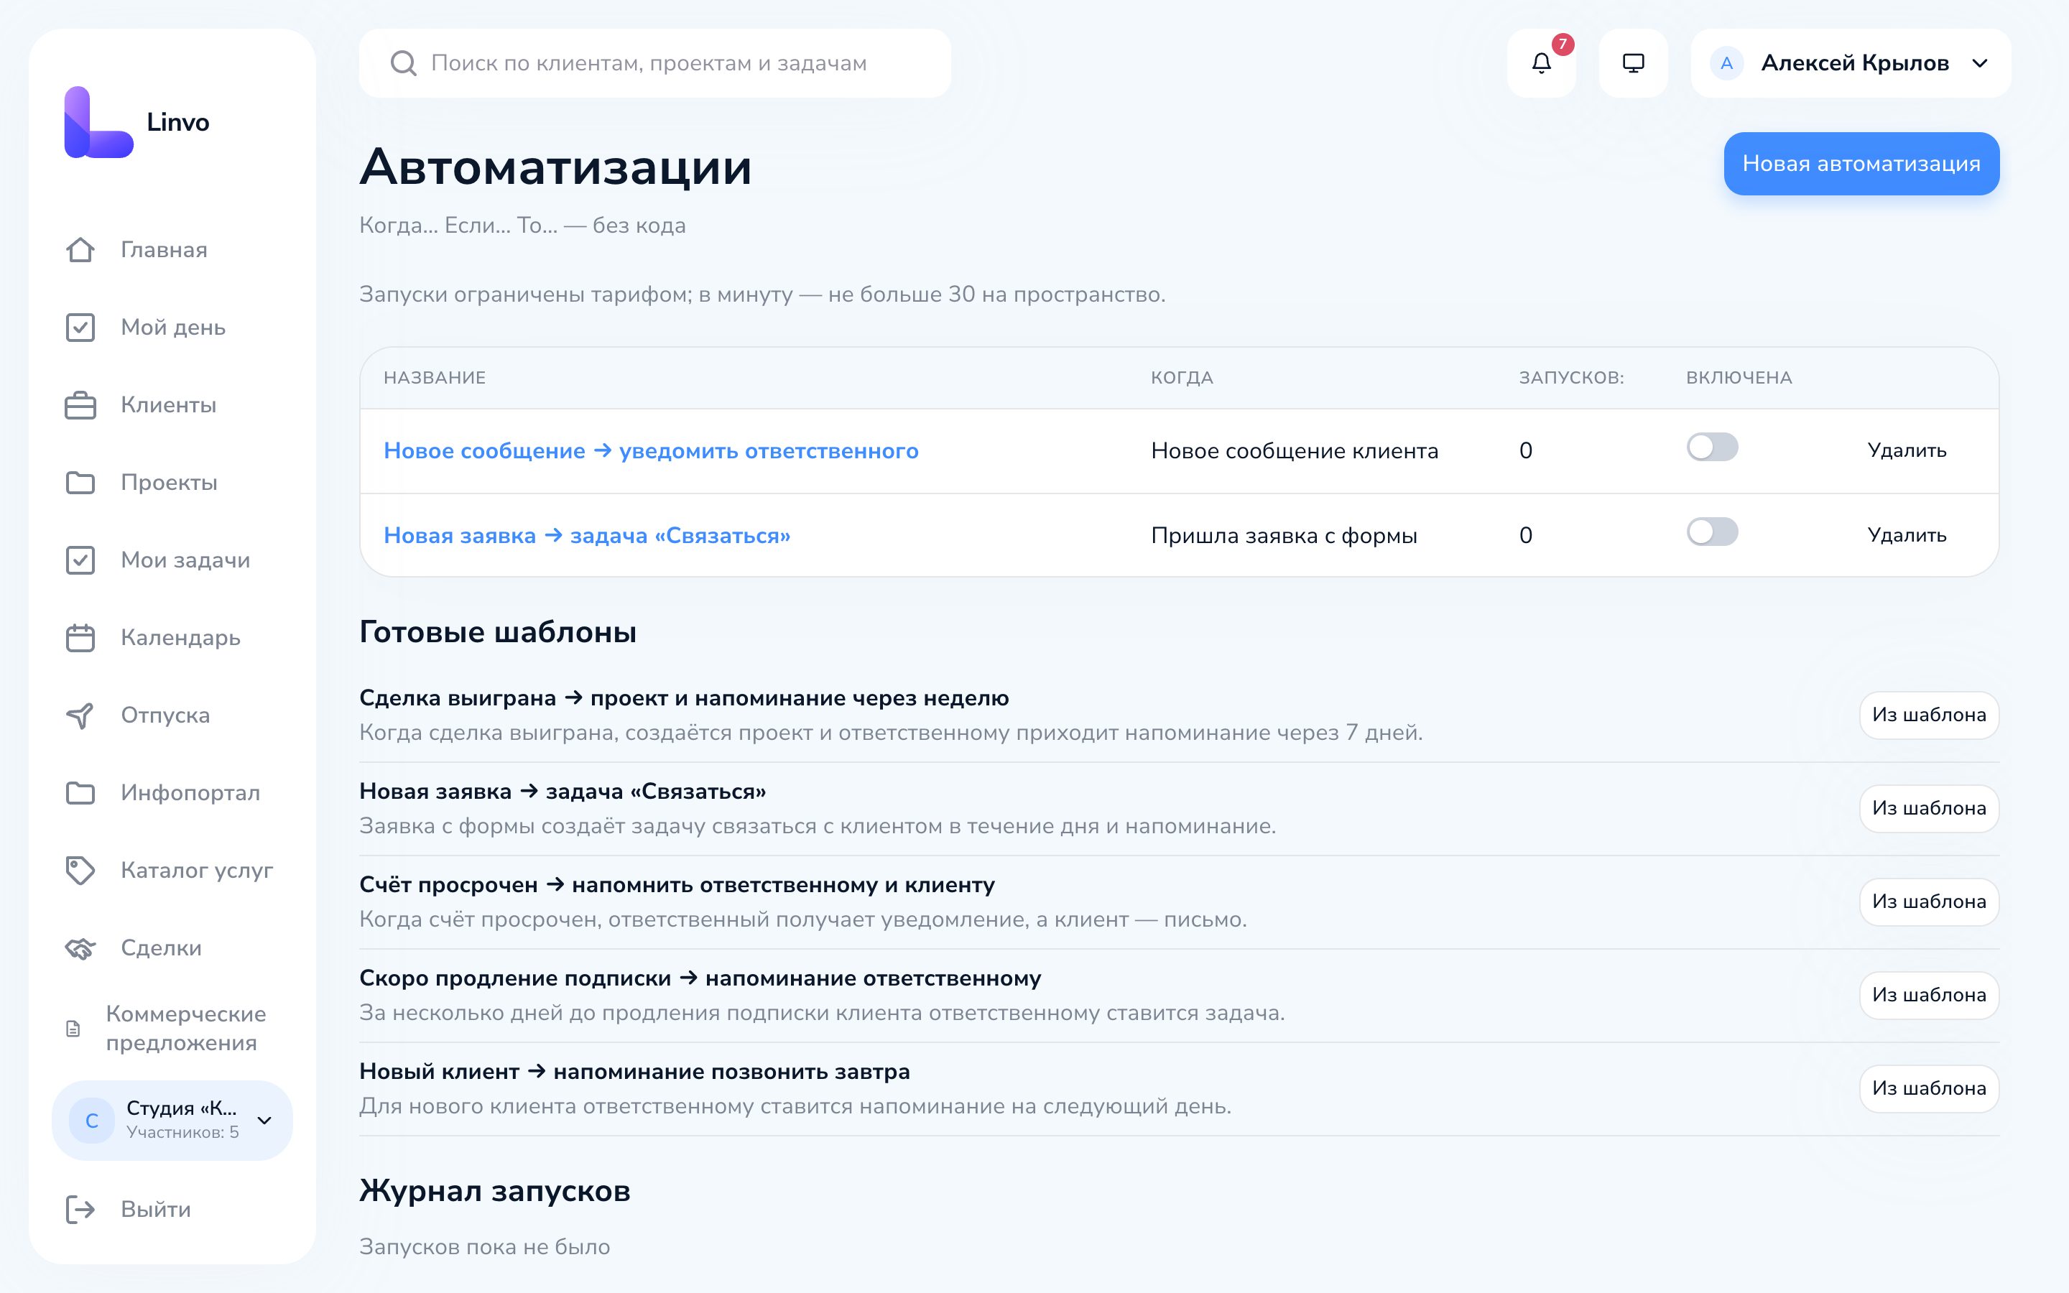
Task: Go to Главная in sidebar
Action: [x=164, y=250]
